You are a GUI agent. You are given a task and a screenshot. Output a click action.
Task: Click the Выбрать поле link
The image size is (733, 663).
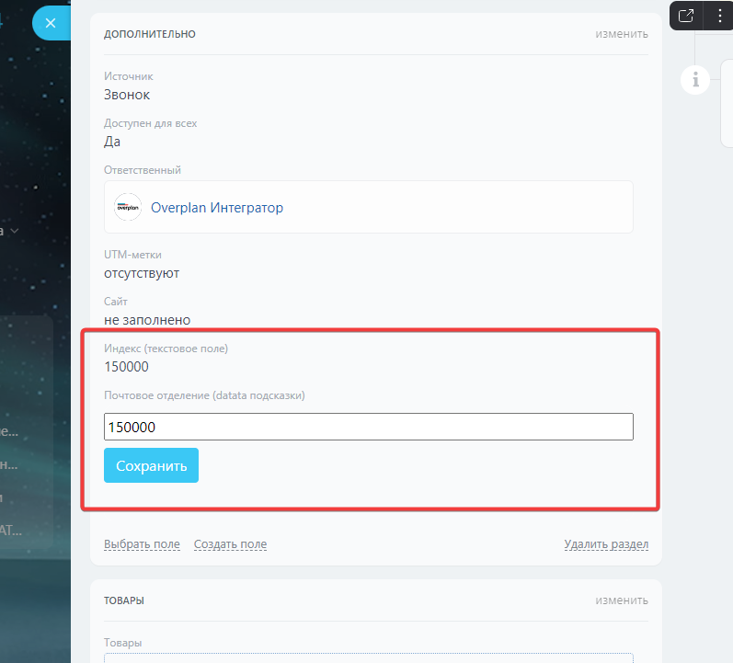(142, 544)
